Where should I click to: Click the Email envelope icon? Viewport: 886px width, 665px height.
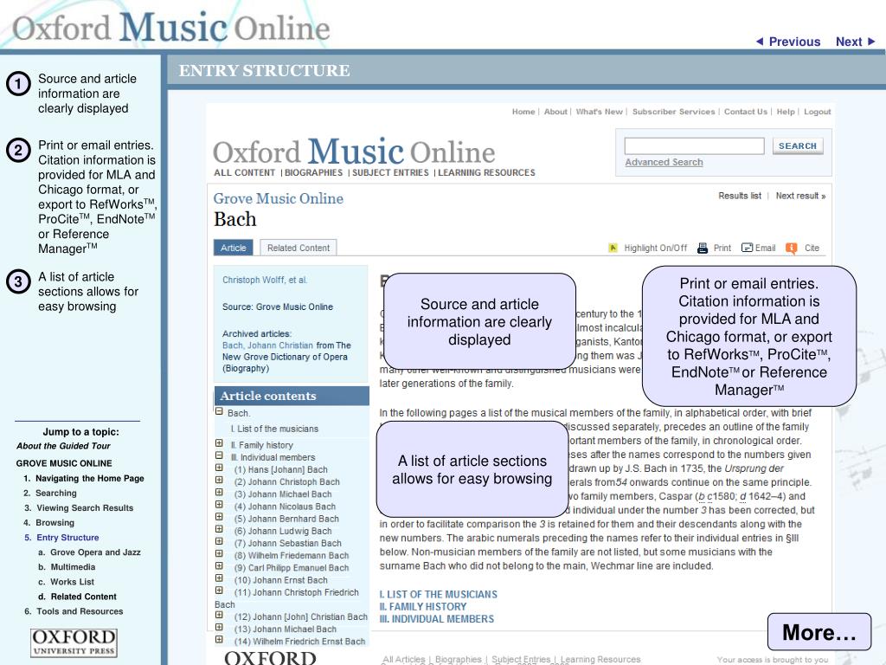[747, 248]
